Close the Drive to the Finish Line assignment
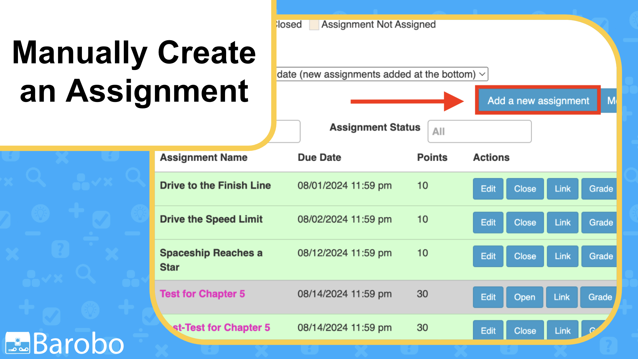The width and height of the screenshot is (638, 359). pyautogui.click(x=525, y=189)
